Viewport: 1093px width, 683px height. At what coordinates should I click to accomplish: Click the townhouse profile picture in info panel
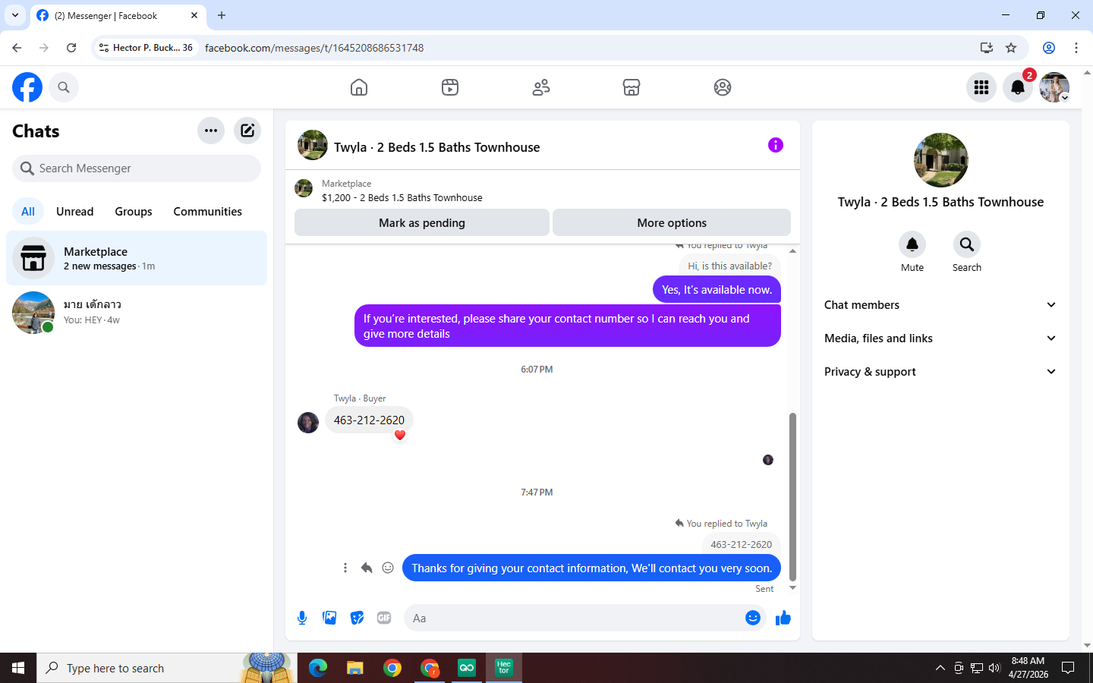[941, 160]
